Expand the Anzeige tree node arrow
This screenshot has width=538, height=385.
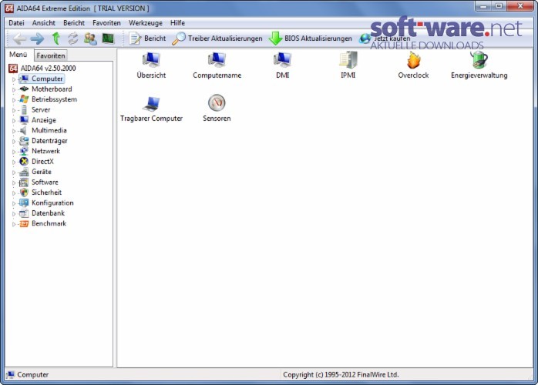pyautogui.click(x=14, y=121)
